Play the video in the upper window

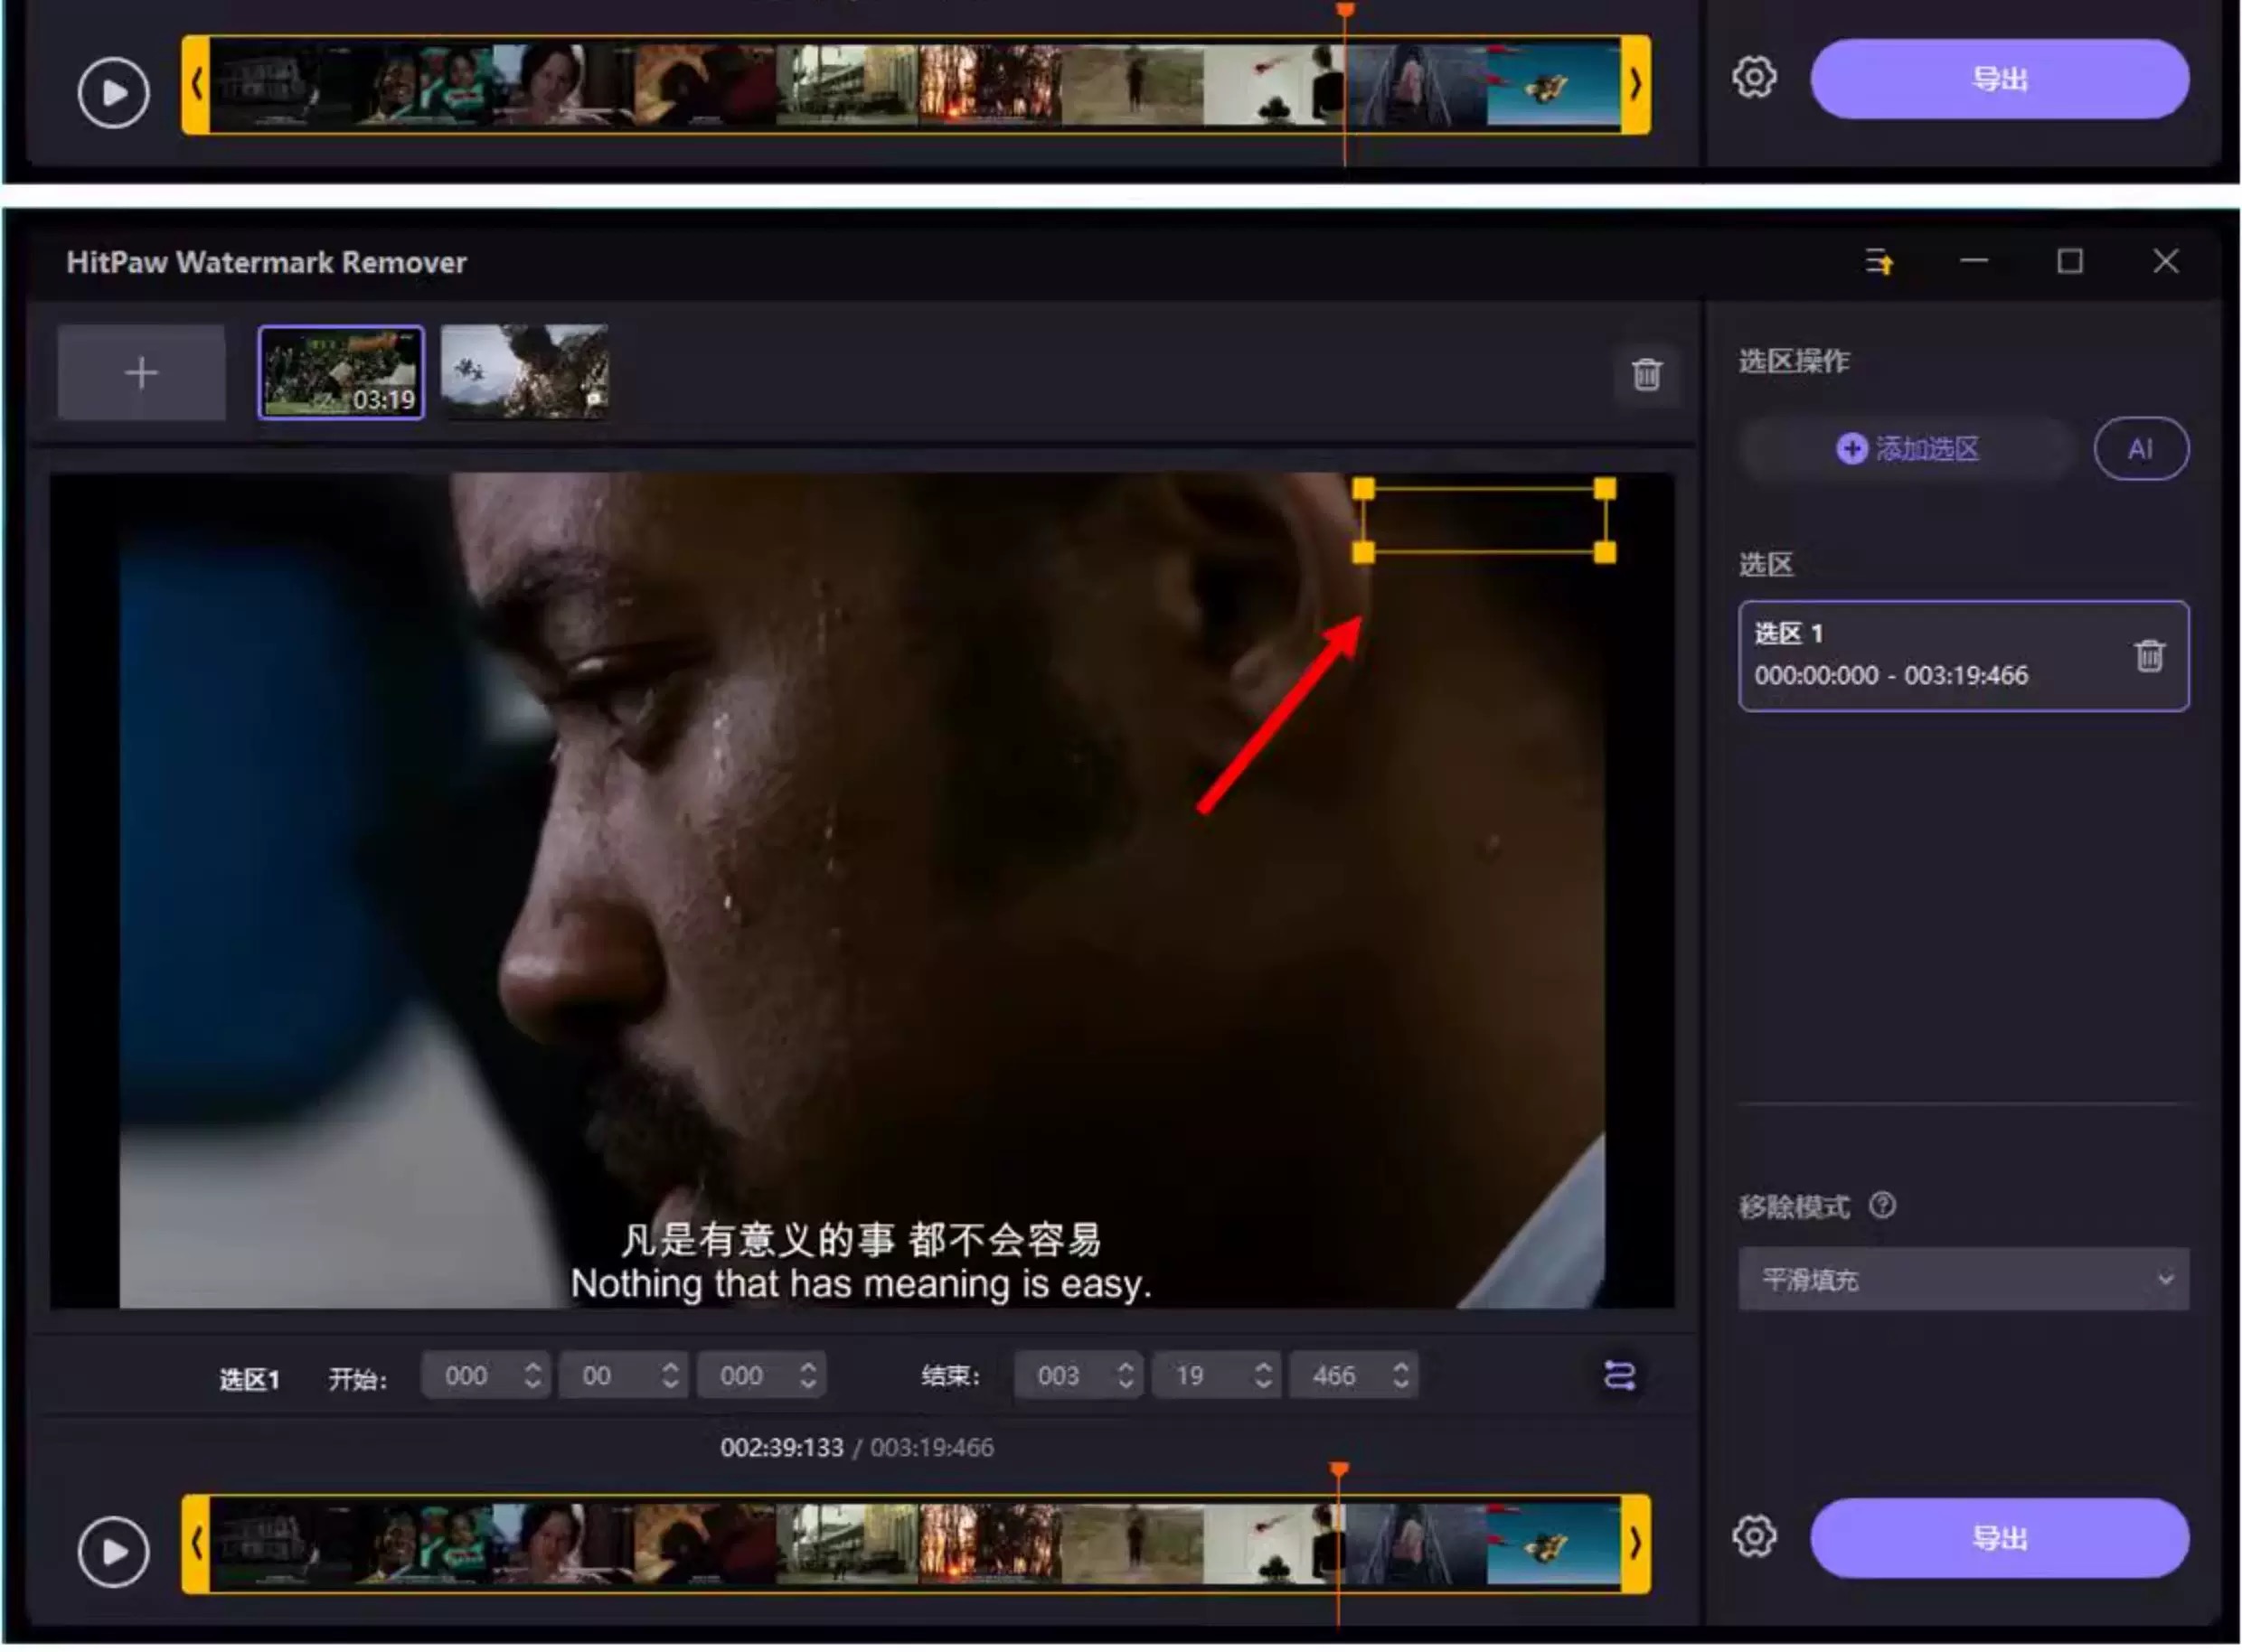click(113, 93)
